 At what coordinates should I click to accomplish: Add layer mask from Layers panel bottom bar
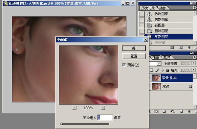click(x=156, y=111)
